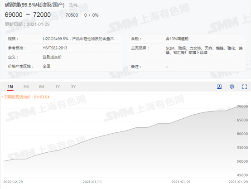Click the 2020/12/29 axis date label
251x189 pixels.
pyautogui.click(x=13, y=182)
